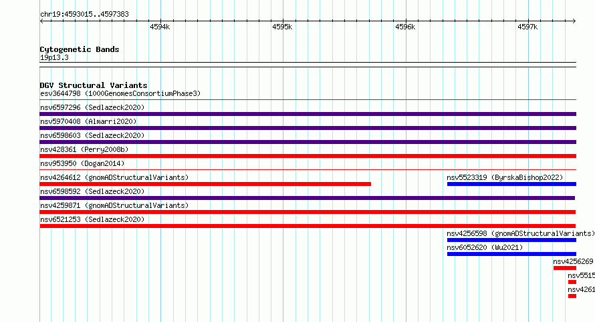Click the 4595k ruler mark

click(282, 27)
